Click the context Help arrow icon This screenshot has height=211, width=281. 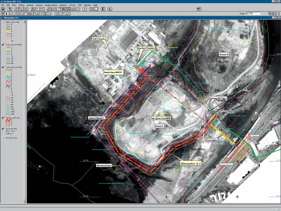[199, 9]
